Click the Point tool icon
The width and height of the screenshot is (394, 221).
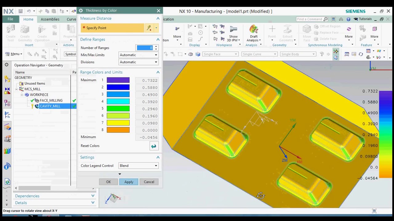click(x=272, y=30)
